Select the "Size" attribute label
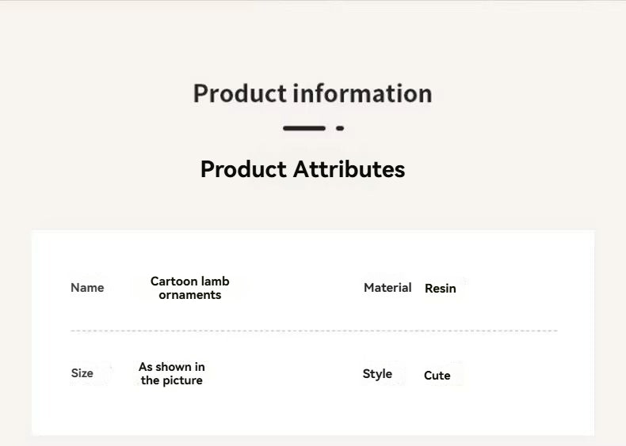This screenshot has height=446, width=626. pyautogui.click(x=82, y=373)
